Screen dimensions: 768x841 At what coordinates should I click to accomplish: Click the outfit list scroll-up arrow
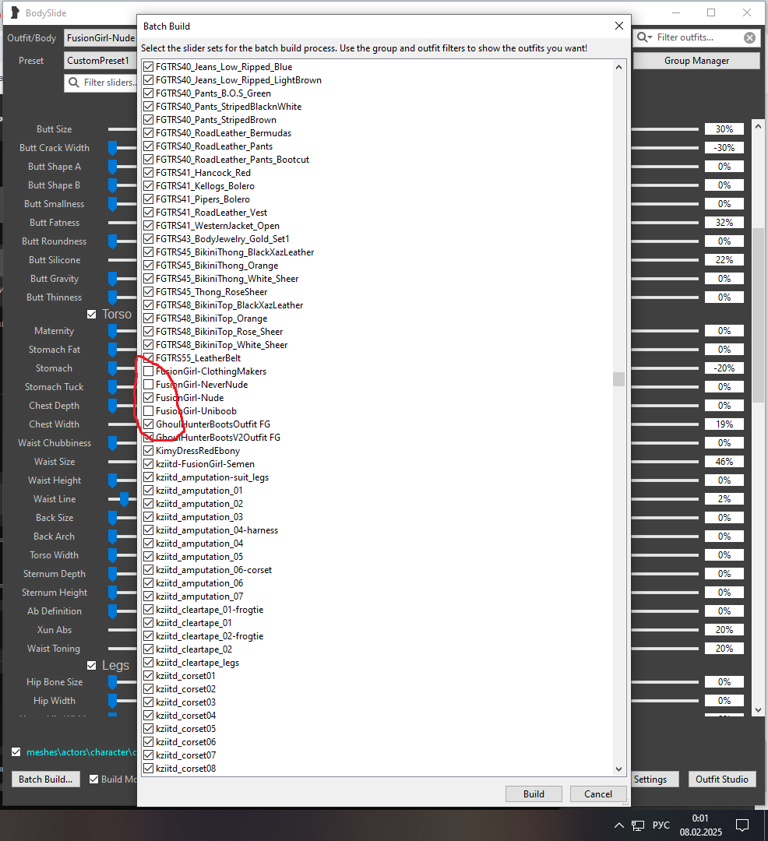tap(619, 67)
